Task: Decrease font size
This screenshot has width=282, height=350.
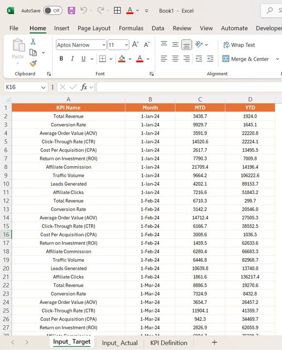Action: pos(147,44)
